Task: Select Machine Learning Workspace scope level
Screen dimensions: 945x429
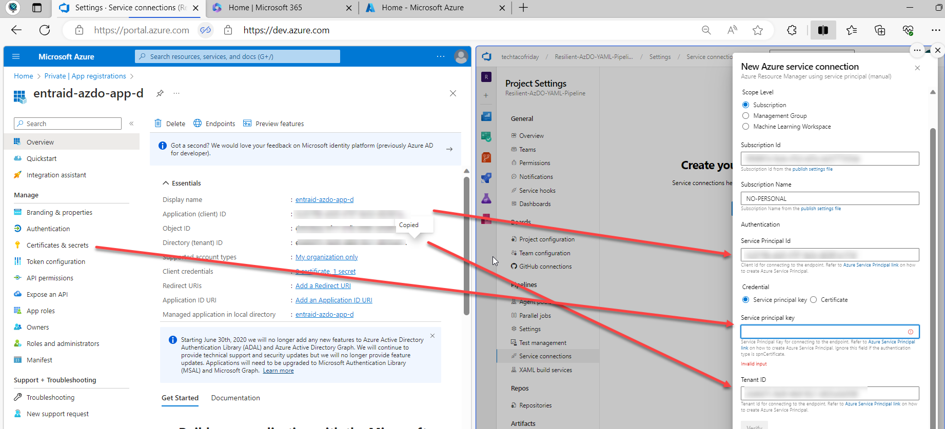Action: click(745, 126)
